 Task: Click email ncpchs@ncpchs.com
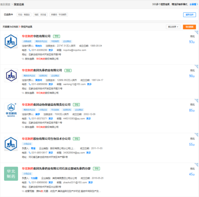pos(75,50)
